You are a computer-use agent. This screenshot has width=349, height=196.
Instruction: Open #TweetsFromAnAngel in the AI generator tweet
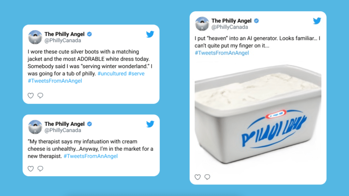pyautogui.click(x=222, y=53)
